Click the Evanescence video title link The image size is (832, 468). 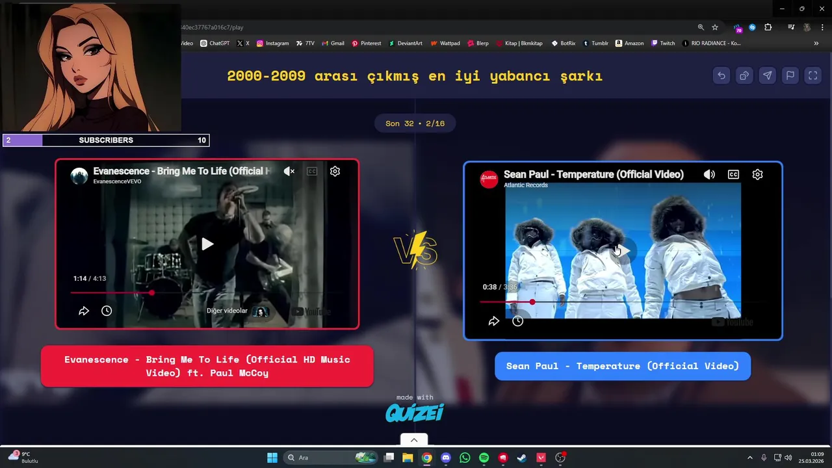click(182, 171)
